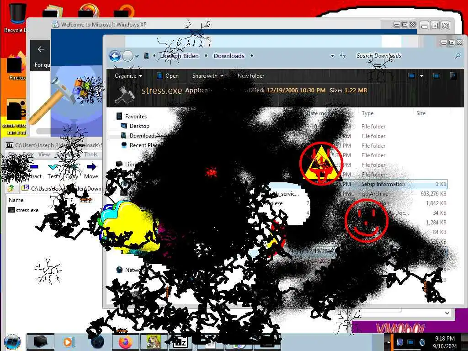Sort by the Type column header
The height and width of the screenshot is (351, 468).
pos(367,113)
